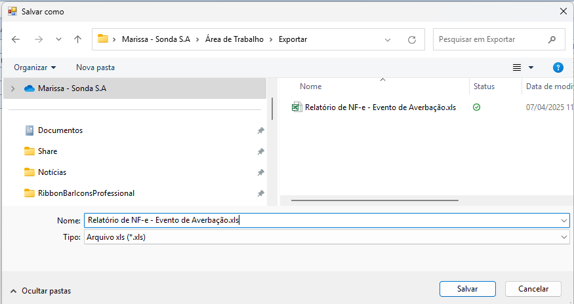Refresh the Exportar folder view

click(412, 39)
